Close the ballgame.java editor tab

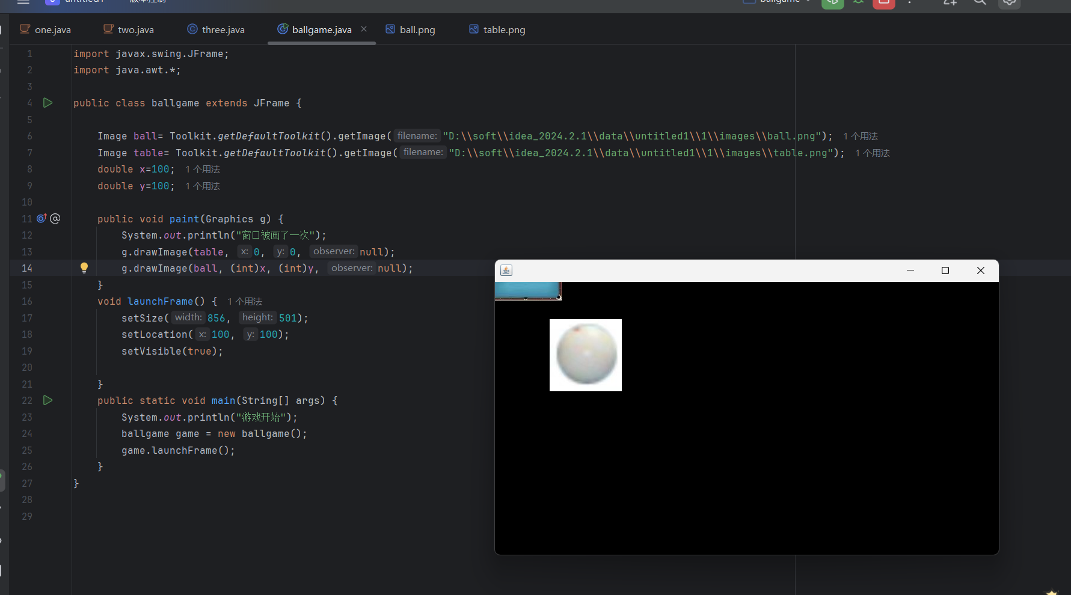click(364, 29)
